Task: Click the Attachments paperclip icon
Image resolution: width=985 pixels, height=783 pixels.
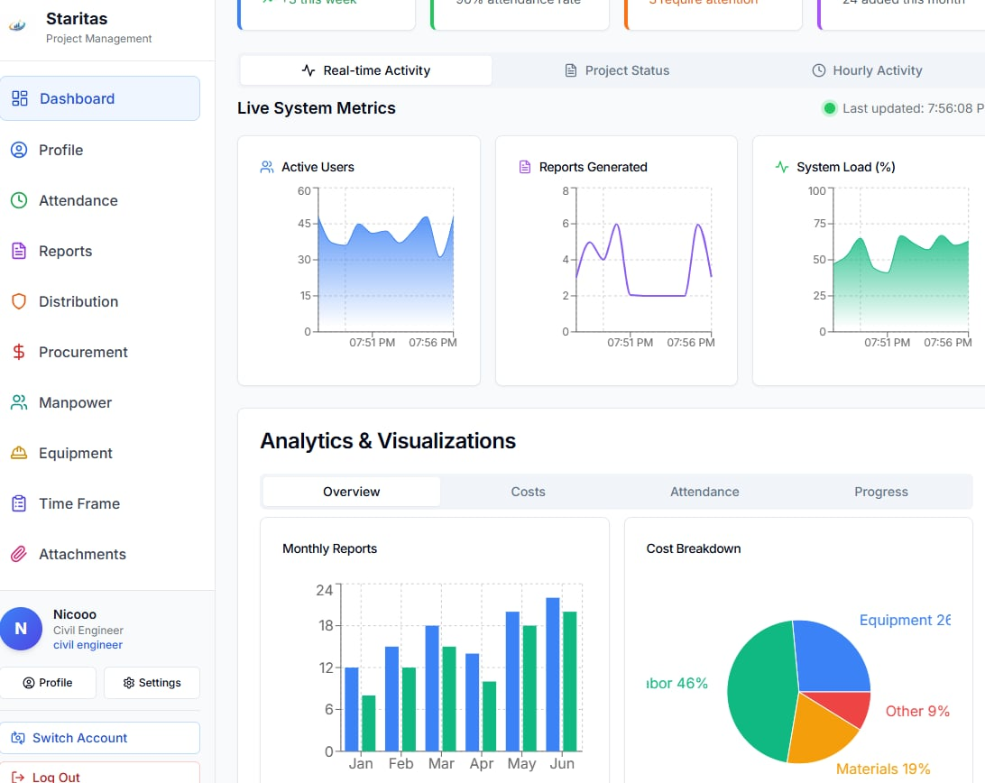Action: pyautogui.click(x=21, y=554)
